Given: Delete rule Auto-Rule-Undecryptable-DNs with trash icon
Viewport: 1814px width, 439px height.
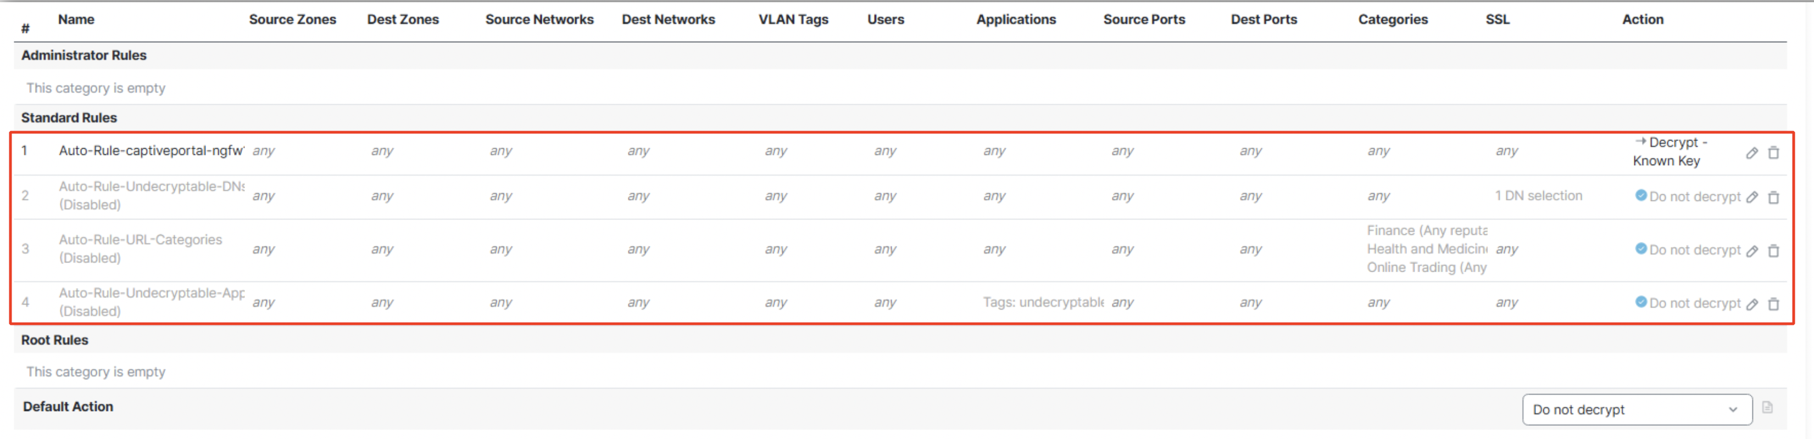Looking at the screenshot, I should pos(1773,197).
